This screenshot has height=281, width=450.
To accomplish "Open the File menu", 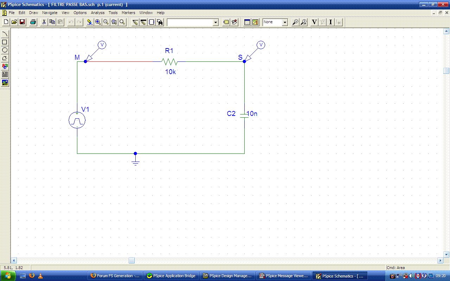I will coord(12,13).
